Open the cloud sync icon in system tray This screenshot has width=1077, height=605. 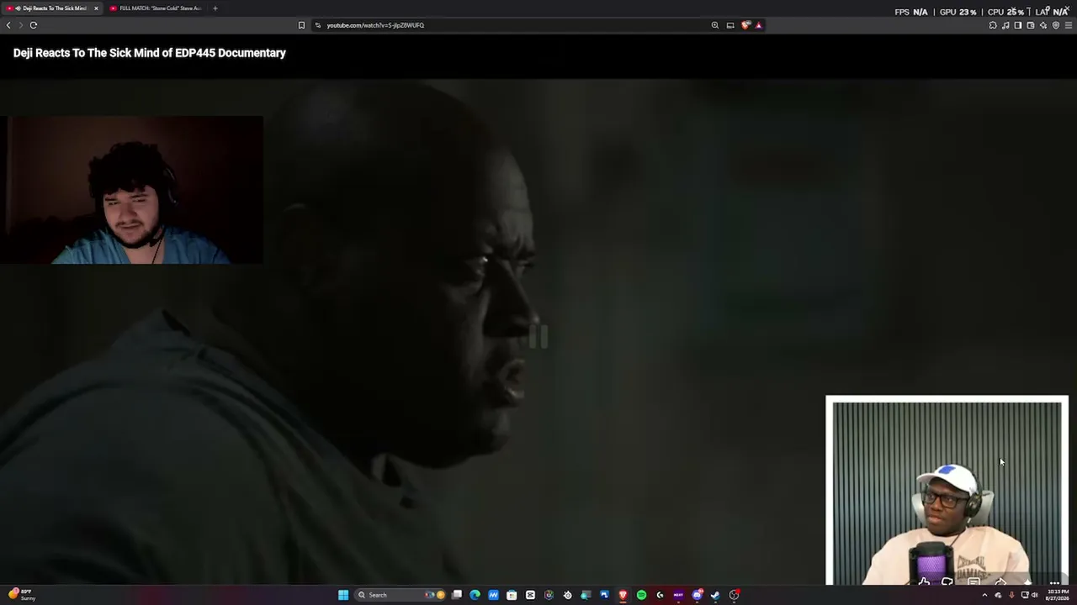(x=998, y=595)
